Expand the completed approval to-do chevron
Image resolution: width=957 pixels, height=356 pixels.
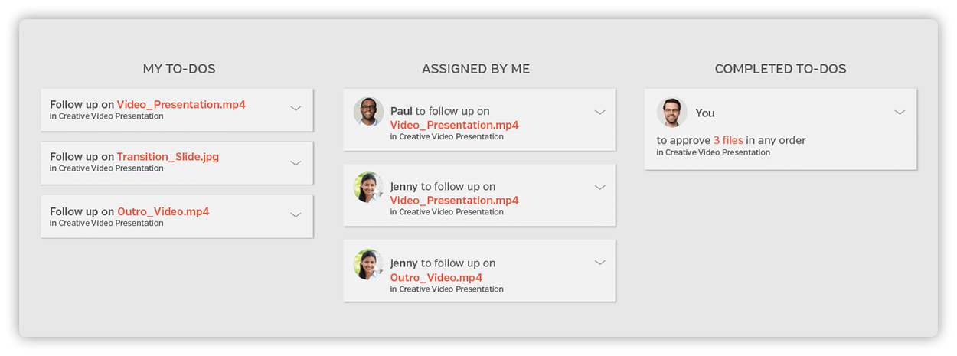click(900, 113)
